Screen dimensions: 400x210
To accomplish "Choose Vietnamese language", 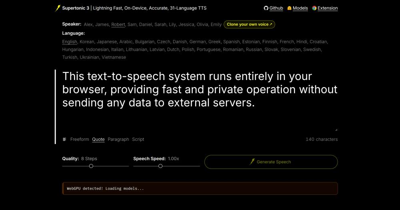I will click(114, 58).
